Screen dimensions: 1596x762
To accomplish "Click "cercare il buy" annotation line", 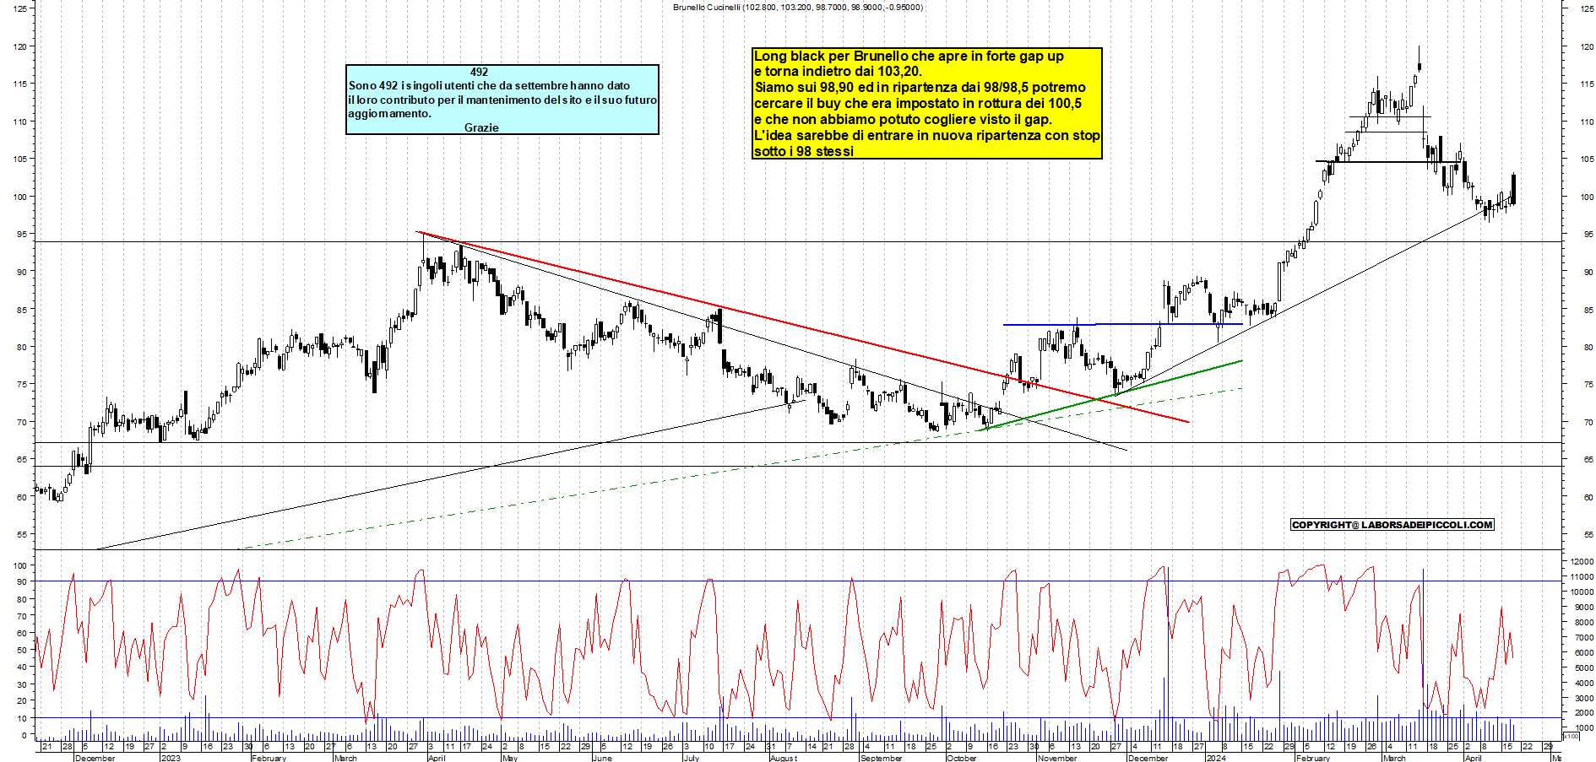I will coord(917,104).
